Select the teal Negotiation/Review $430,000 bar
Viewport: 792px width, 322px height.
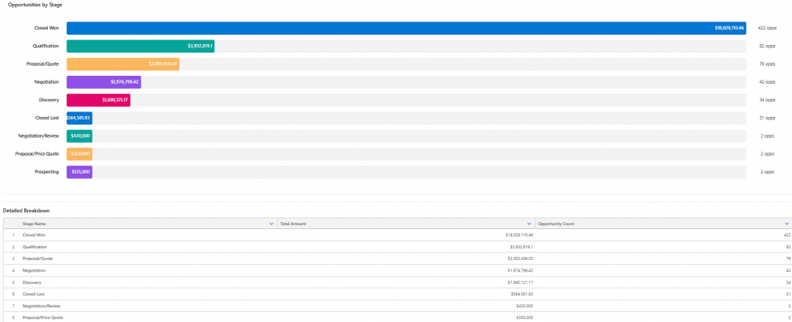(79, 135)
